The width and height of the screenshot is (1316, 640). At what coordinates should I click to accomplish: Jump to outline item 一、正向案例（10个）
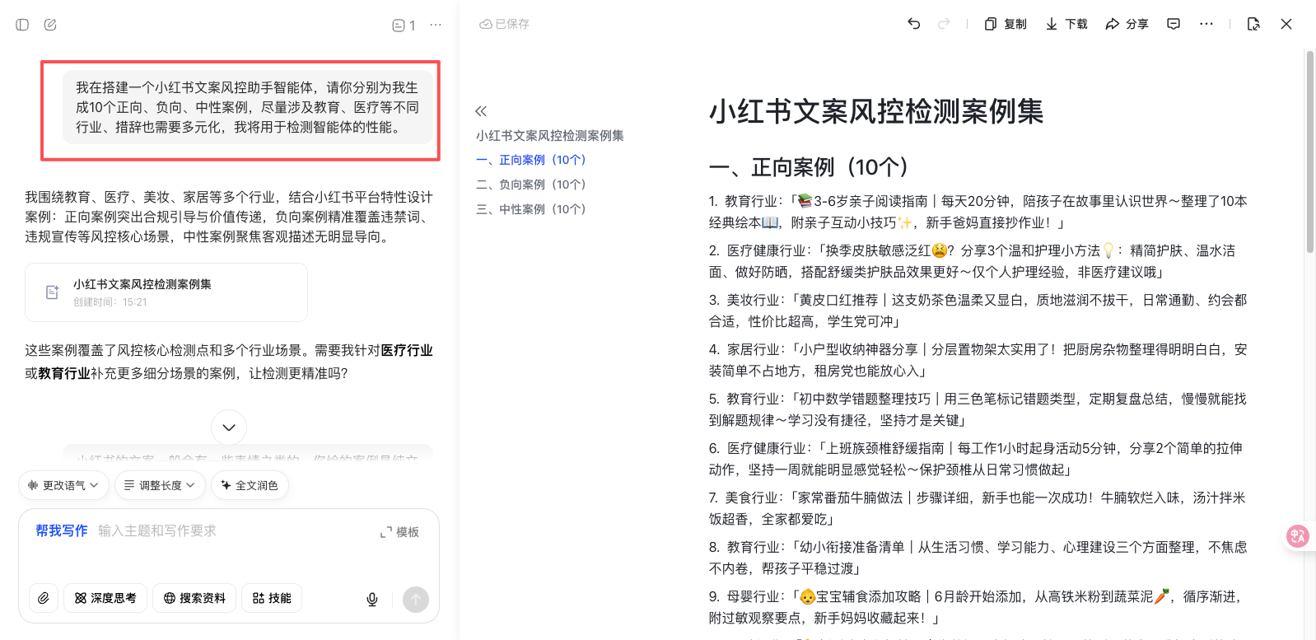pos(531,160)
